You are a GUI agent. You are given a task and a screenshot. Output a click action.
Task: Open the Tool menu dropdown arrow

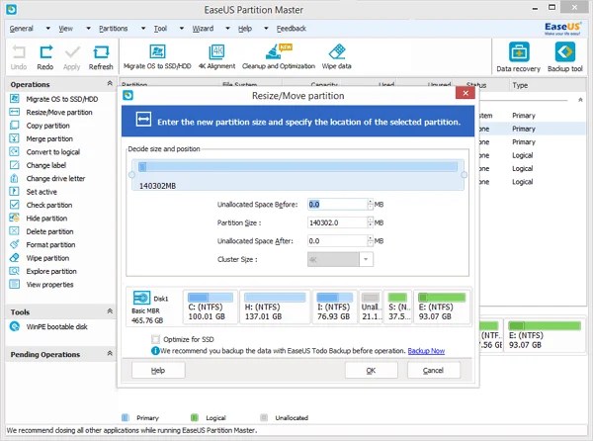pyautogui.click(x=182, y=29)
